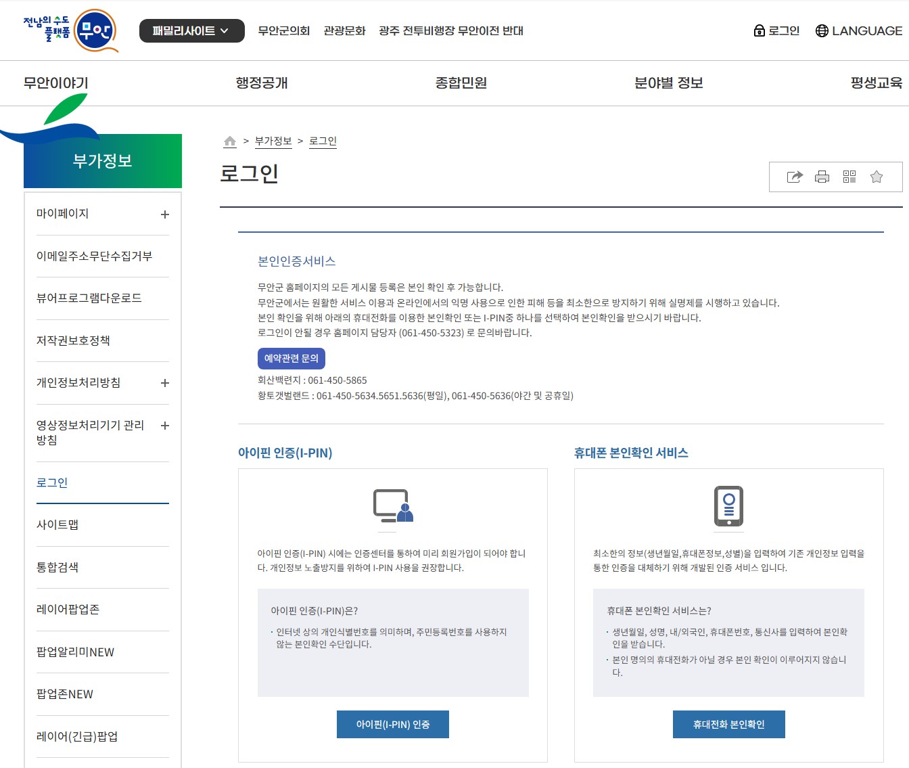Open 통합검색 sidebar item
The width and height of the screenshot is (909, 768).
pos(57,567)
